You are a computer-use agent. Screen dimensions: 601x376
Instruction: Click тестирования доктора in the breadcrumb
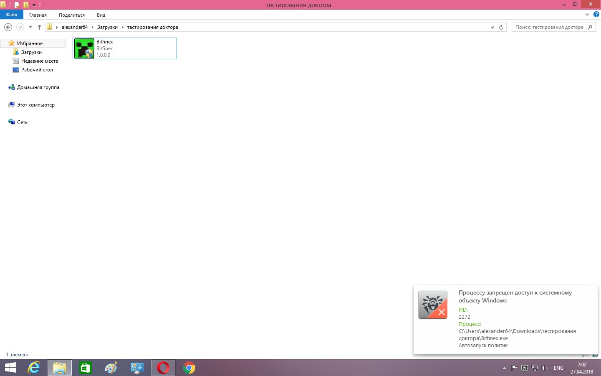(x=153, y=27)
